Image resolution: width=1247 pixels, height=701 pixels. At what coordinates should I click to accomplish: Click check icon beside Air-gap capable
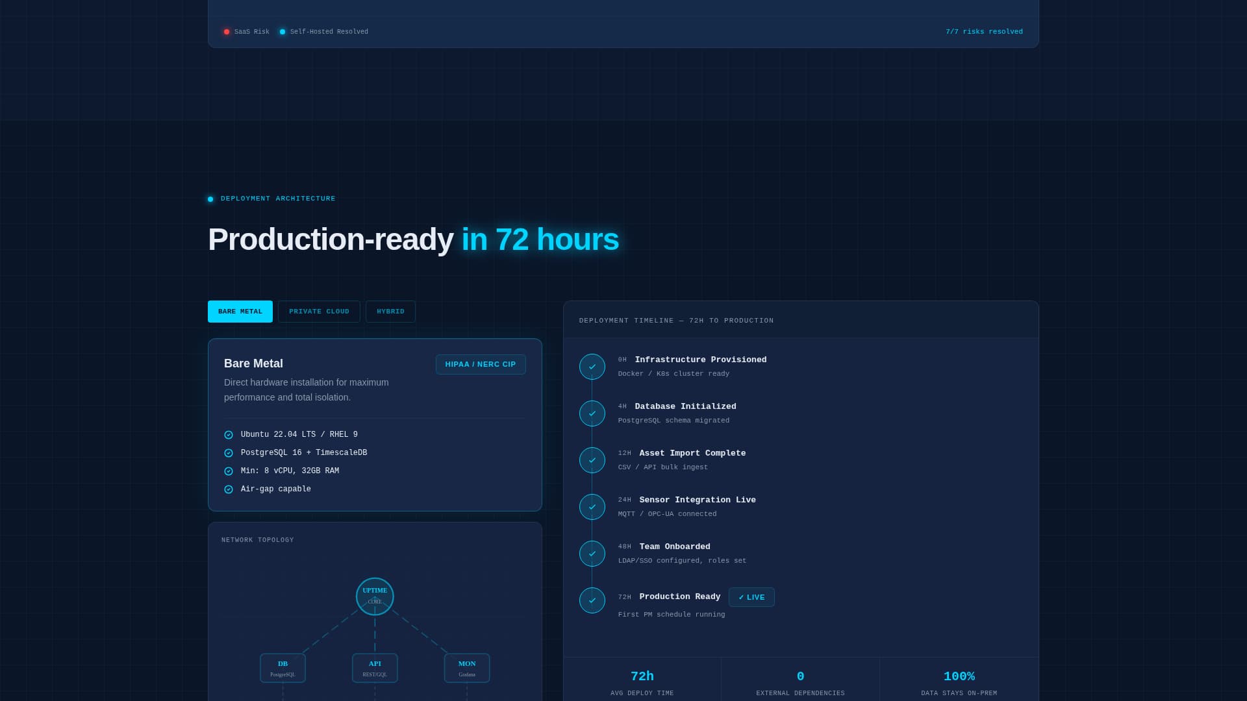coord(229,489)
